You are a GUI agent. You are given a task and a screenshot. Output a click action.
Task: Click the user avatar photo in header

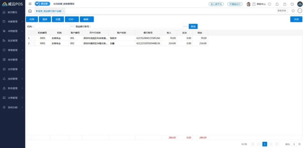click(249, 4)
